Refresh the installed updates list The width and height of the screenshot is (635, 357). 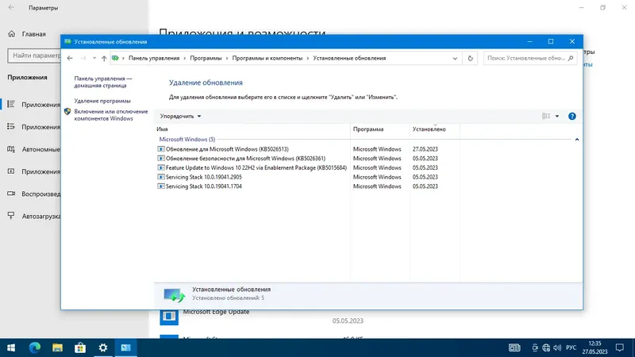click(470, 58)
